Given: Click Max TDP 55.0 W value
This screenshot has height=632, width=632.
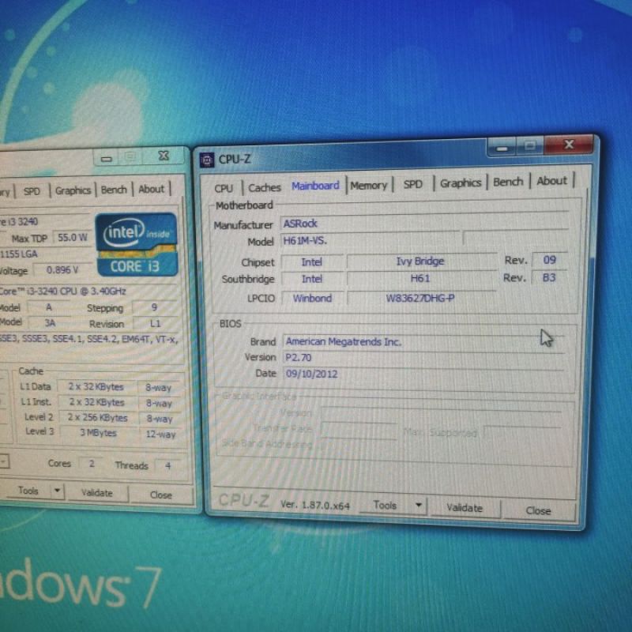Looking at the screenshot, I should [x=73, y=238].
